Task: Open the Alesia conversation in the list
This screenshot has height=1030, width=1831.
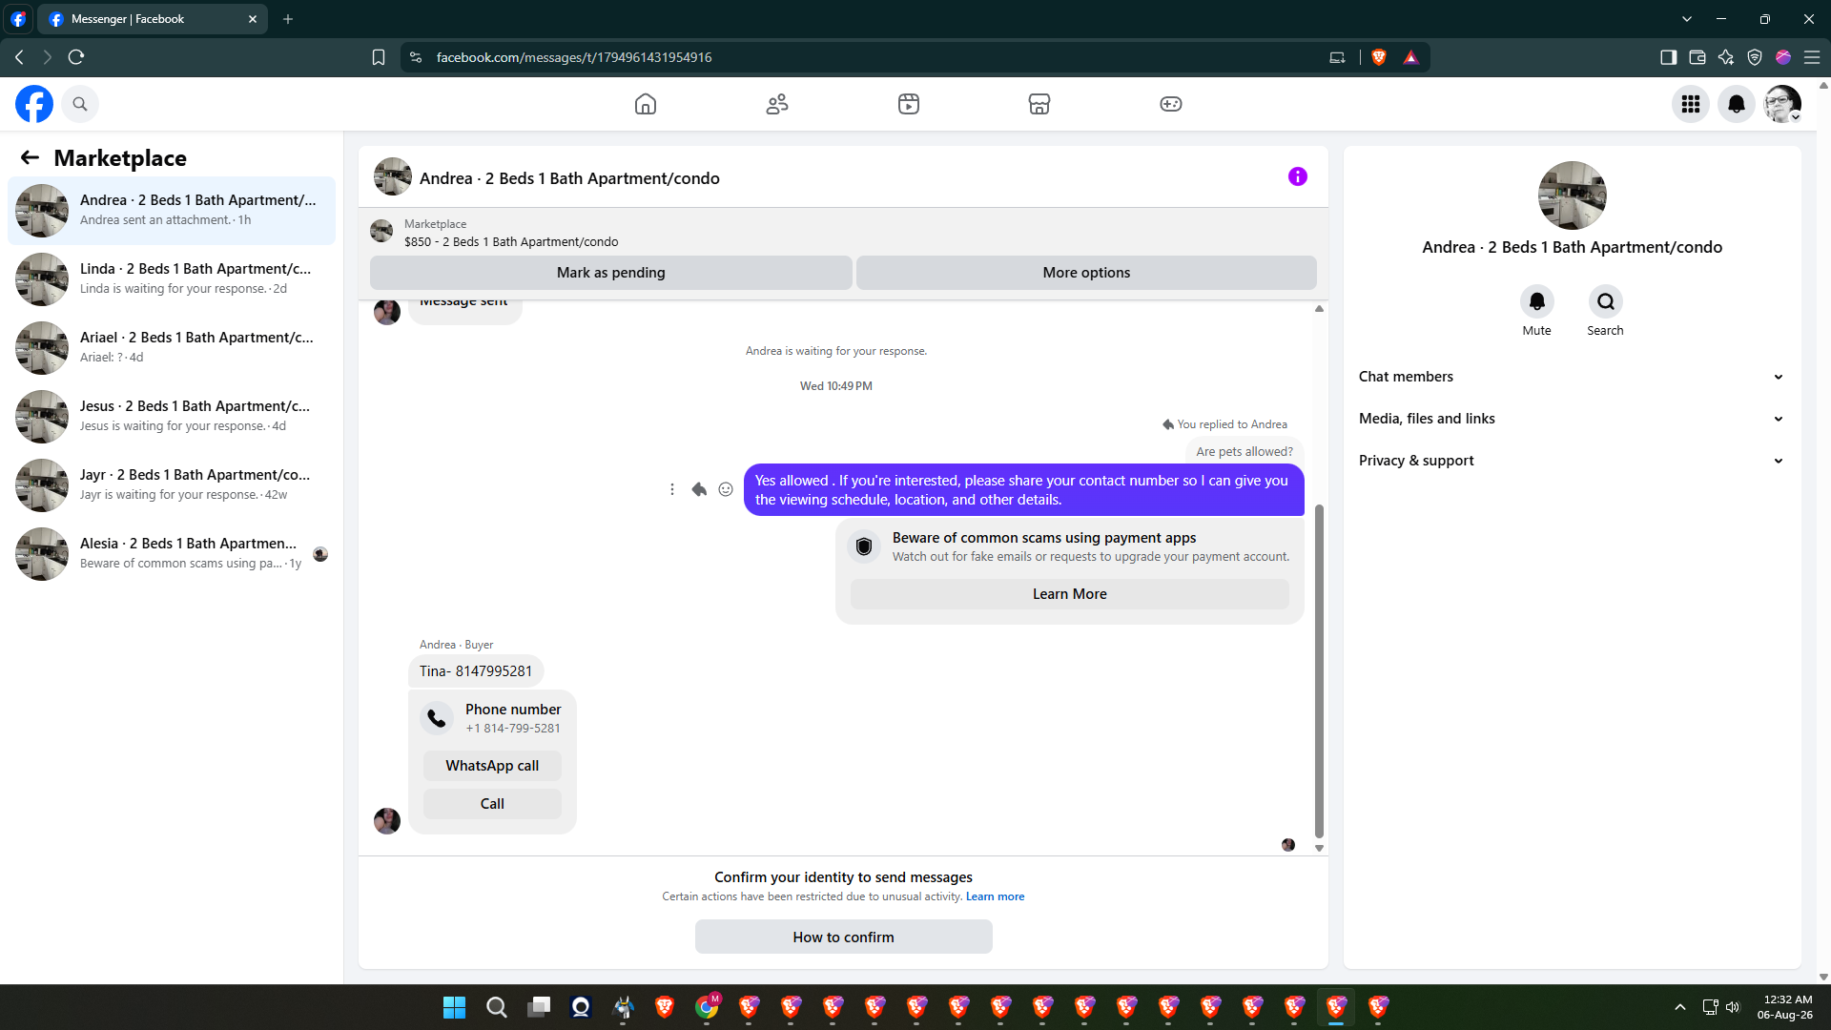Action: 172,554
